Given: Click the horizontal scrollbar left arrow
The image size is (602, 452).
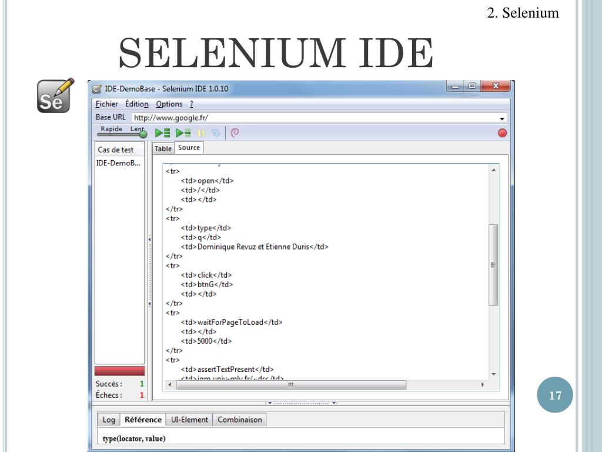Looking at the screenshot, I should [170, 384].
